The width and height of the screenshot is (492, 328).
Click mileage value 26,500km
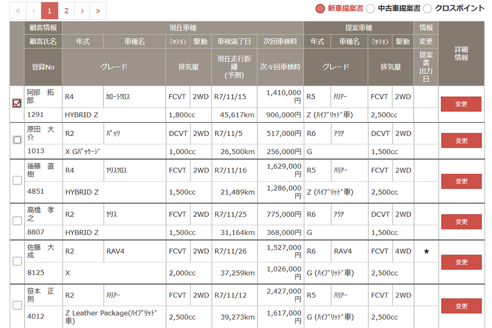click(237, 152)
